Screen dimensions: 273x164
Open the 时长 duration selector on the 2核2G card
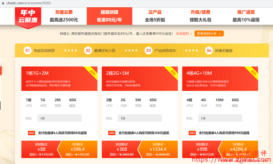tap(140, 118)
